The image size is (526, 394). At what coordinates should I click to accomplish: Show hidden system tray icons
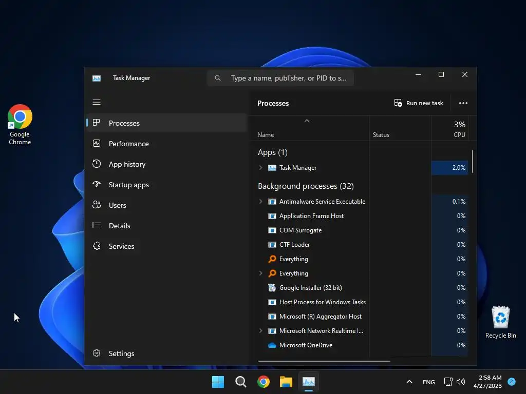click(409, 382)
